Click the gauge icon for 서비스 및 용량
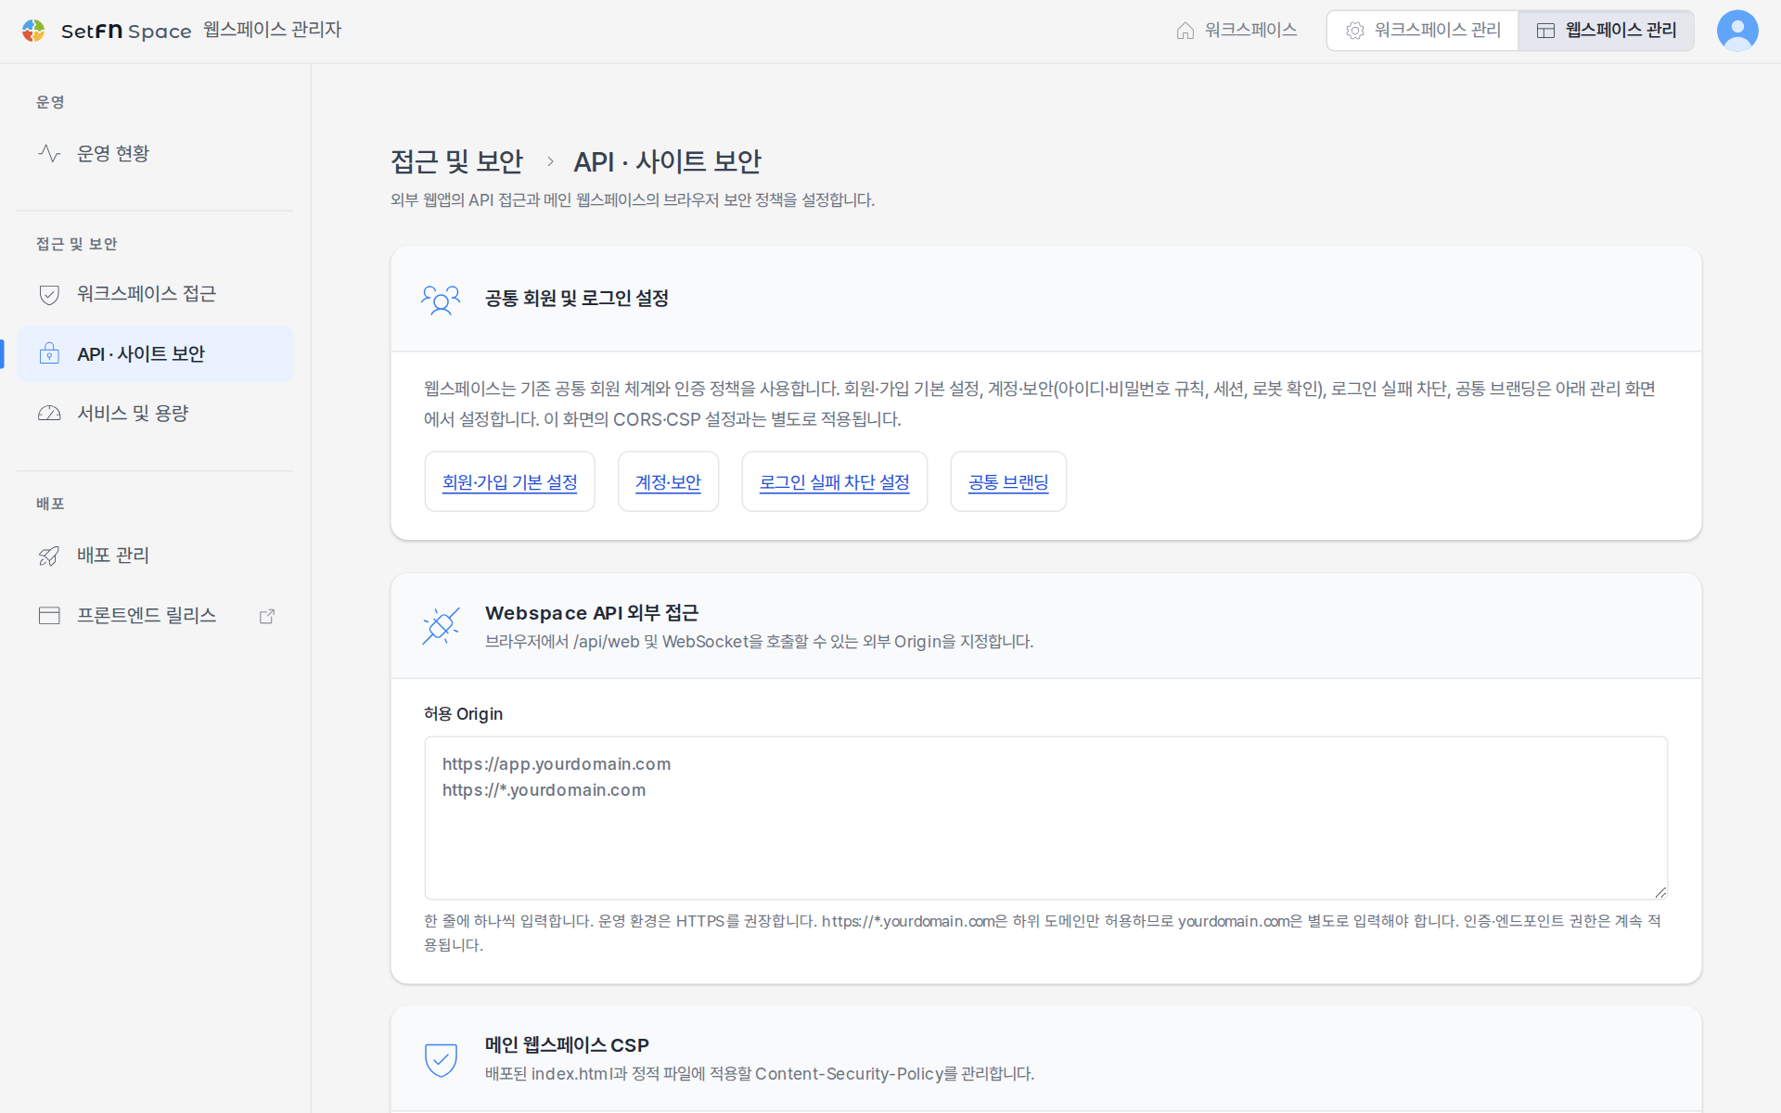1781x1113 pixels. (49, 414)
